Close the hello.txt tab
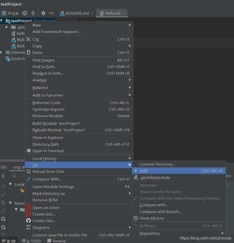The width and height of the screenshot is (234, 243). (124, 13)
